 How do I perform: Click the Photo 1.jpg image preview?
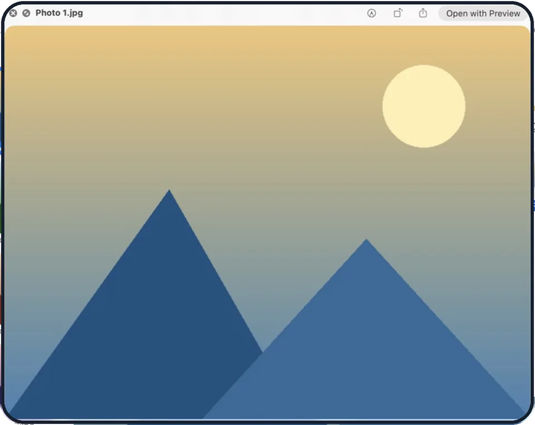point(267,222)
